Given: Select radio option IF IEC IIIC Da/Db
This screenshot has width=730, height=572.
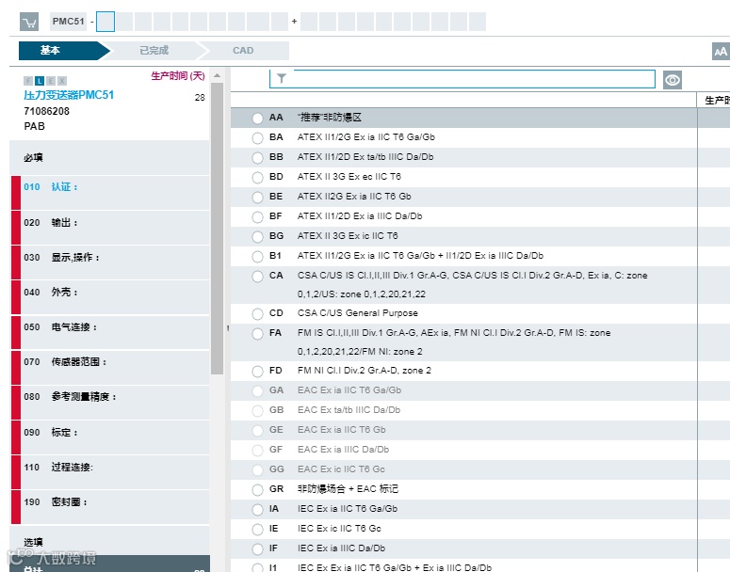Looking at the screenshot, I should 257,549.
